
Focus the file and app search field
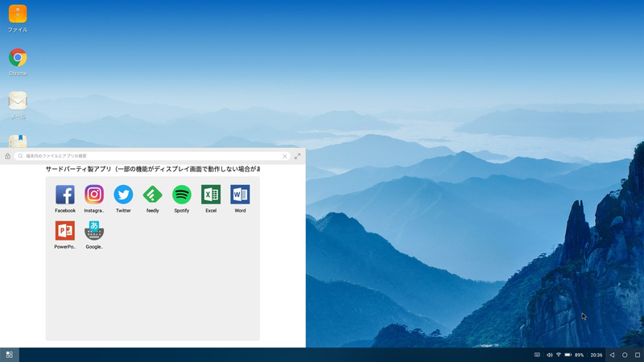point(152,156)
